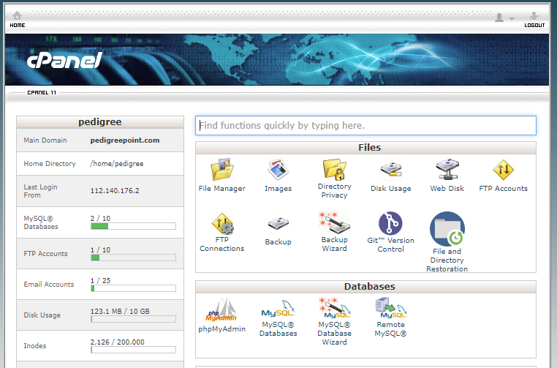Viewport: 557px width, 368px height.
Task: Click the Images text link
Action: (x=278, y=189)
